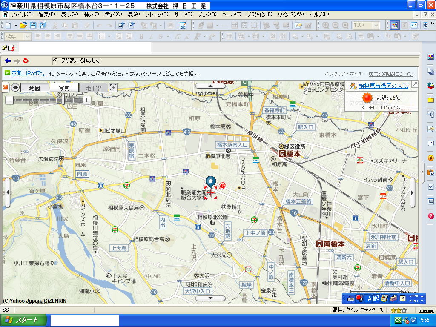Click the yellow folder icon in right sidebar
The image size is (436, 327).
tap(431, 100)
